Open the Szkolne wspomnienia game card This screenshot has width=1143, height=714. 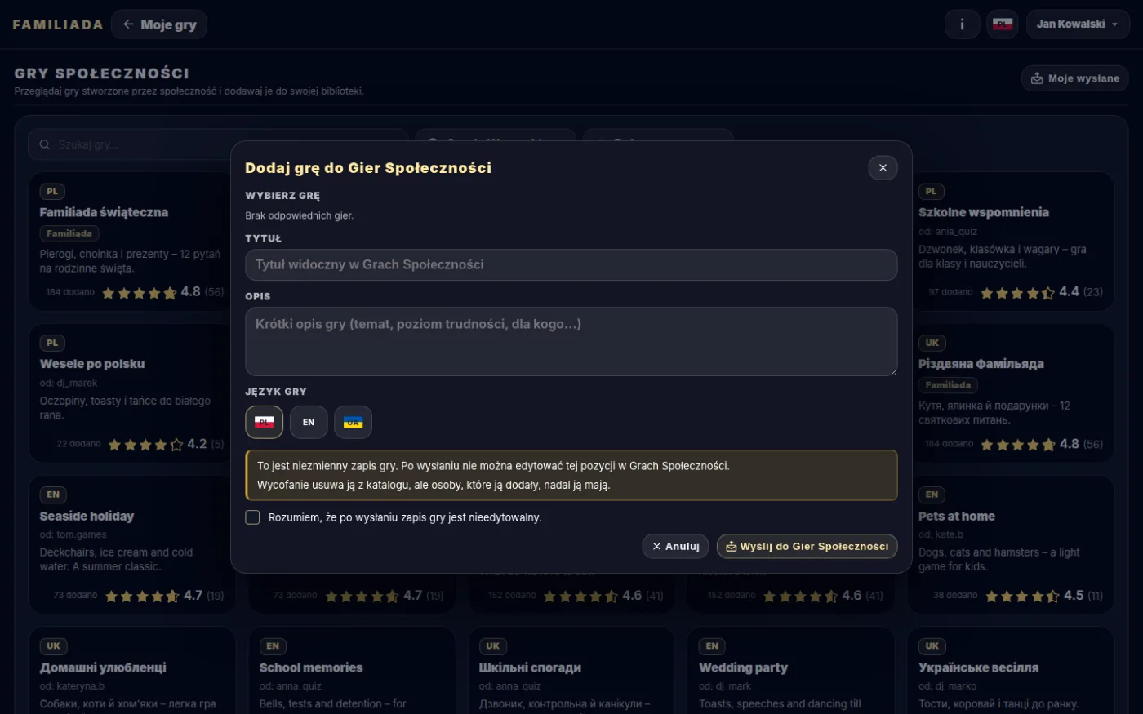(x=1011, y=242)
